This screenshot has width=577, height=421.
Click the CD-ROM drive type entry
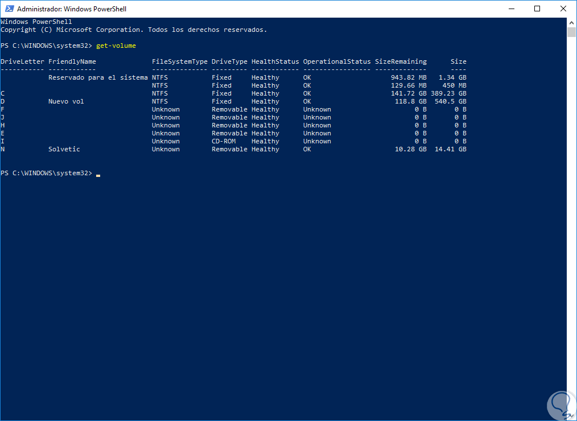(224, 141)
